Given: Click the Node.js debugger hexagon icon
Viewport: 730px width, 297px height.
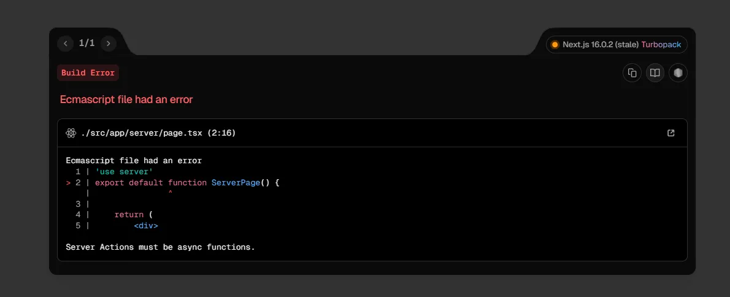Looking at the screenshot, I should click(x=678, y=73).
